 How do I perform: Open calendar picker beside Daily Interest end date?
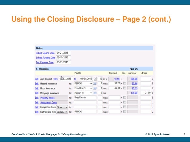[95, 79]
